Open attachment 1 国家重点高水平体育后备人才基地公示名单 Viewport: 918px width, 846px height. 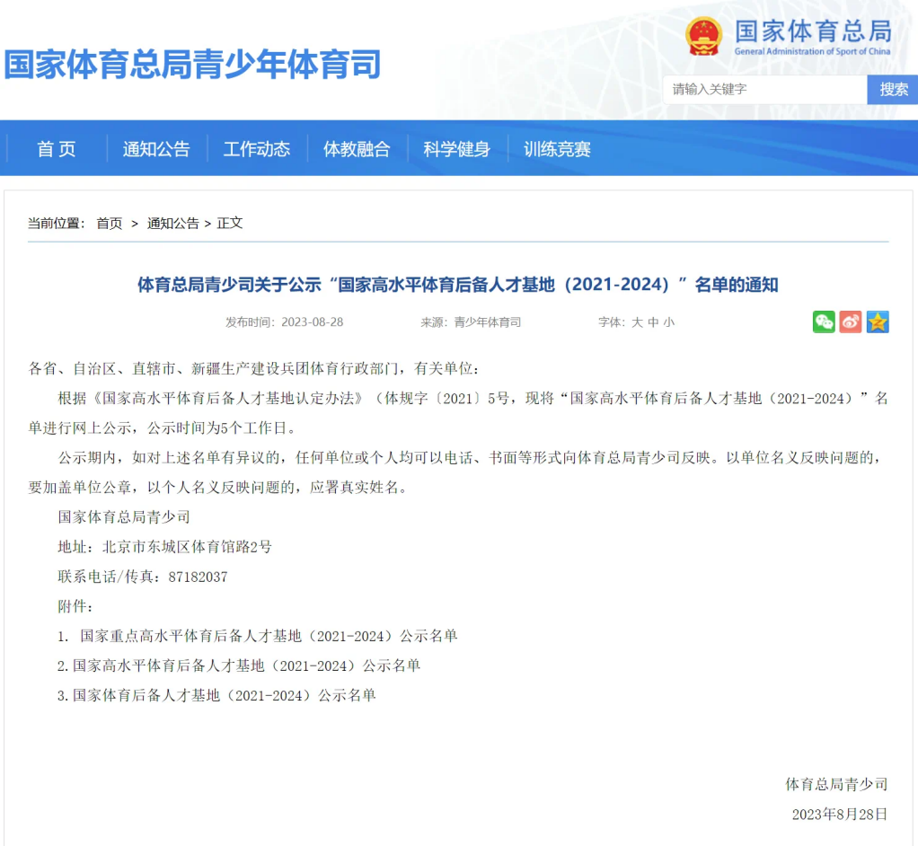pos(258,636)
